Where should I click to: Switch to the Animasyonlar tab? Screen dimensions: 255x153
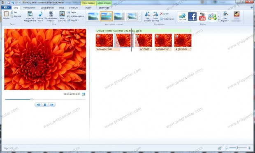(29, 8)
